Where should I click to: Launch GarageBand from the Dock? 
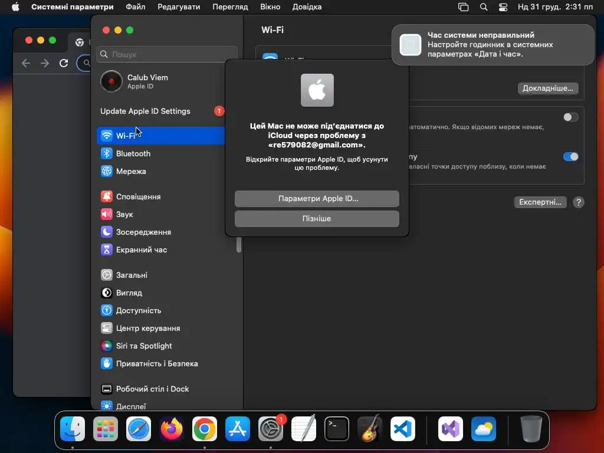(370, 429)
